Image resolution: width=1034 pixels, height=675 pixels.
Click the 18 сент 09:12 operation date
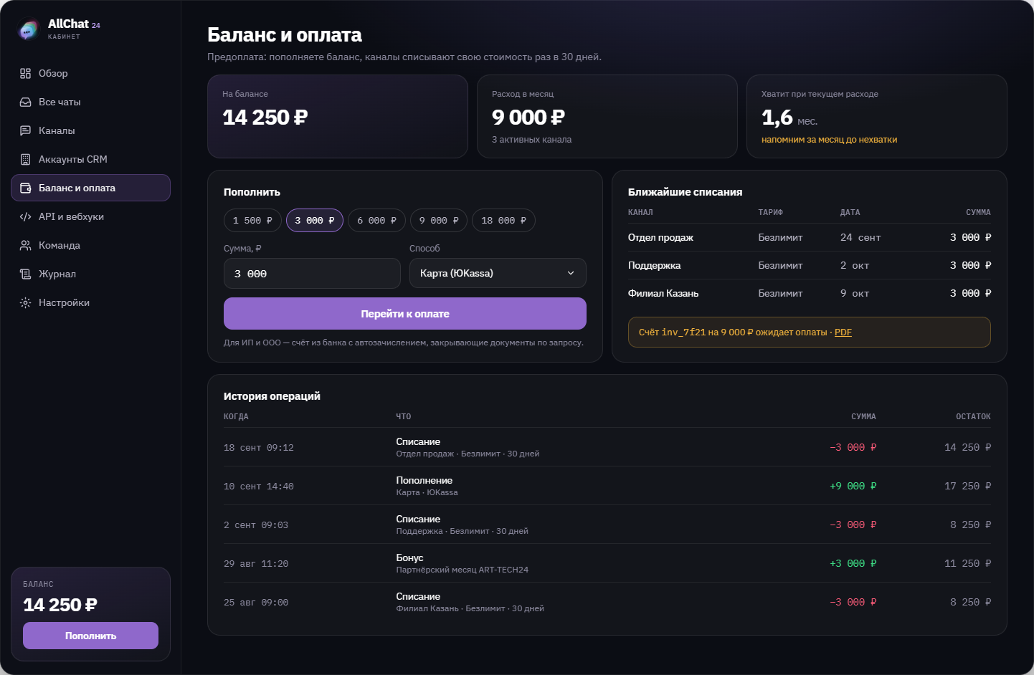(259, 448)
